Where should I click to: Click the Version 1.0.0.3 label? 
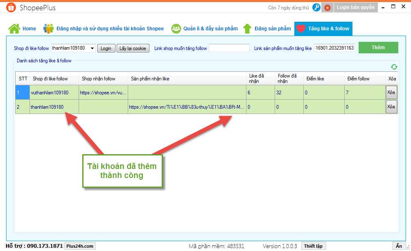[x=280, y=246]
